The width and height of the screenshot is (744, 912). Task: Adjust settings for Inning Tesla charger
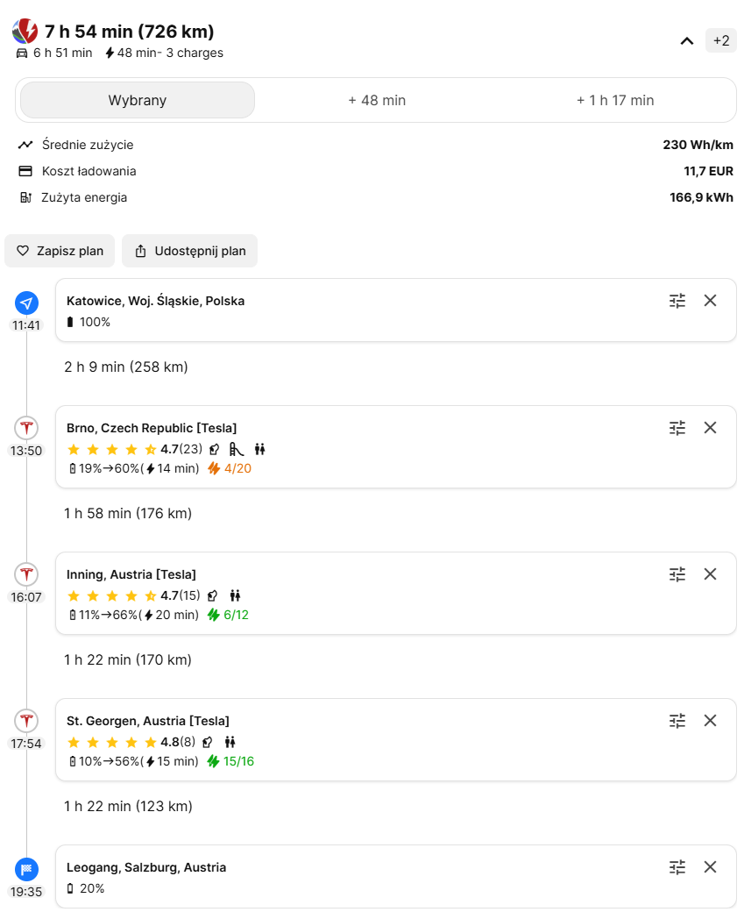click(677, 574)
